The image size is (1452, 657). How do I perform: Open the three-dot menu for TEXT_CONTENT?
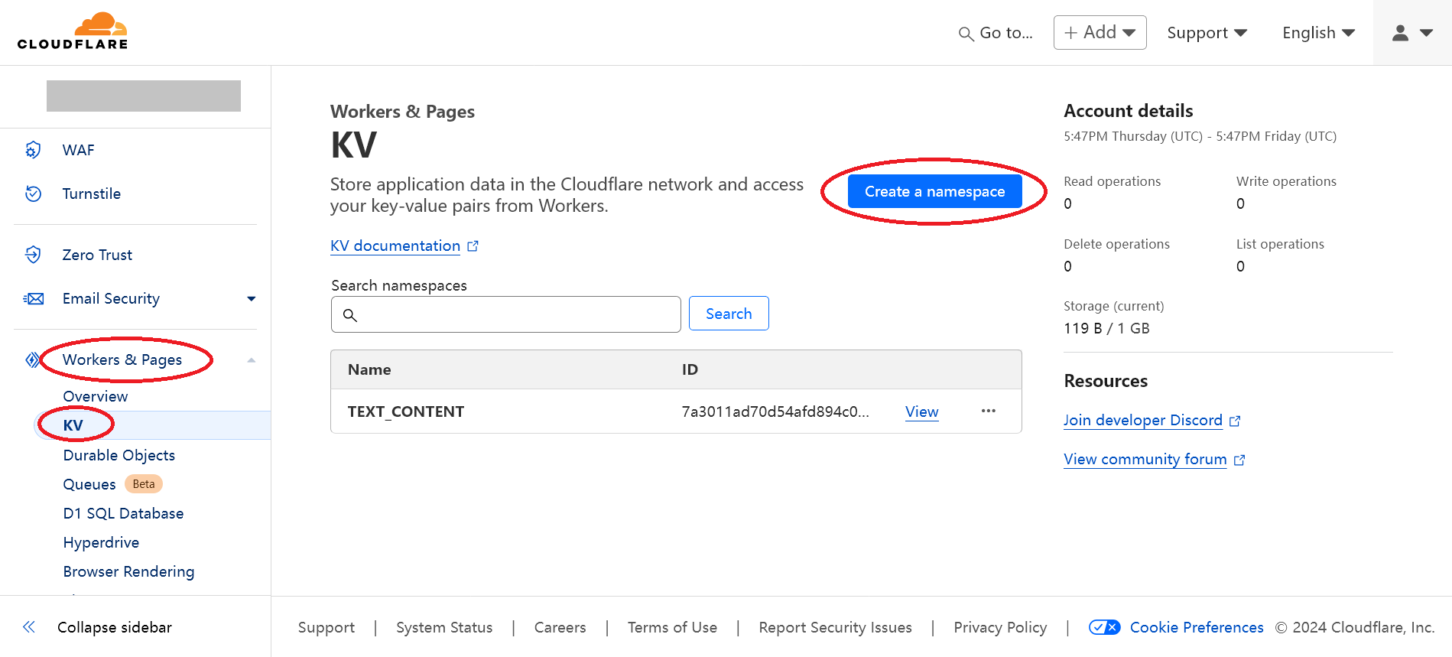click(989, 411)
